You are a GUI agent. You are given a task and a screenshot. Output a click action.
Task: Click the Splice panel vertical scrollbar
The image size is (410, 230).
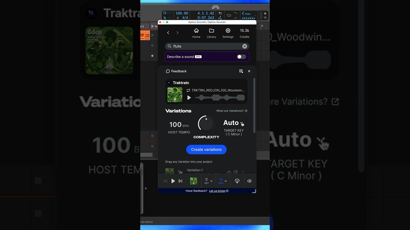[255, 105]
